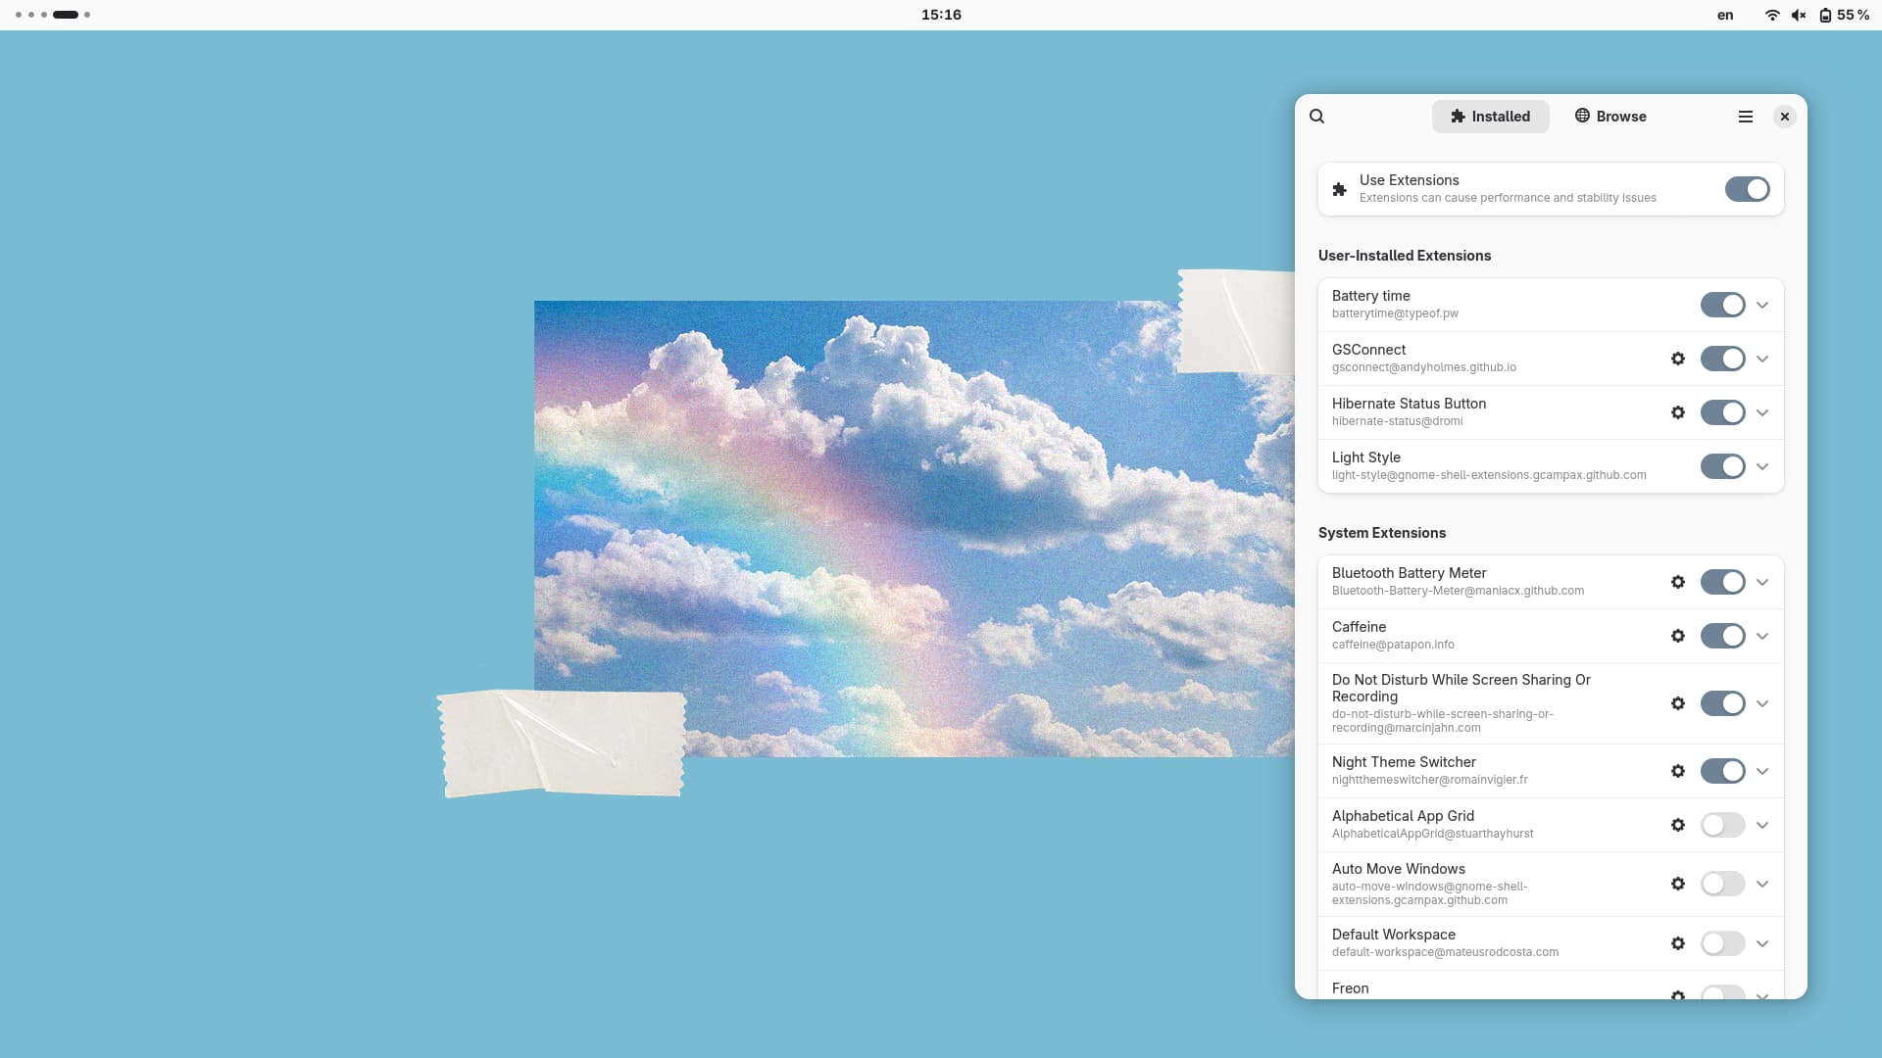Expand Default Workspace details

pos(1762,943)
